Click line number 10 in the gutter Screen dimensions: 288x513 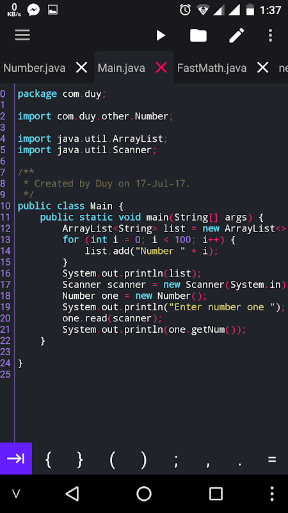[6, 206]
